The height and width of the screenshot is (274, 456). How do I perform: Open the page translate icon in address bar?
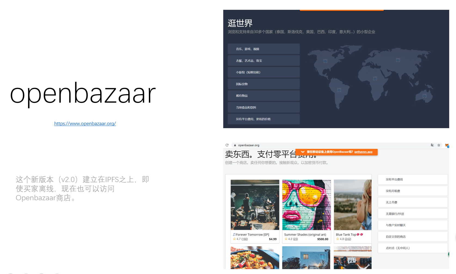tap(432, 145)
